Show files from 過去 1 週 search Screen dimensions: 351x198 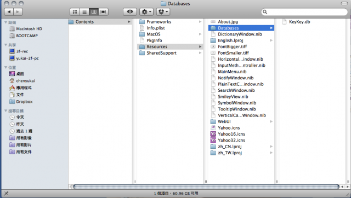tap(21, 131)
